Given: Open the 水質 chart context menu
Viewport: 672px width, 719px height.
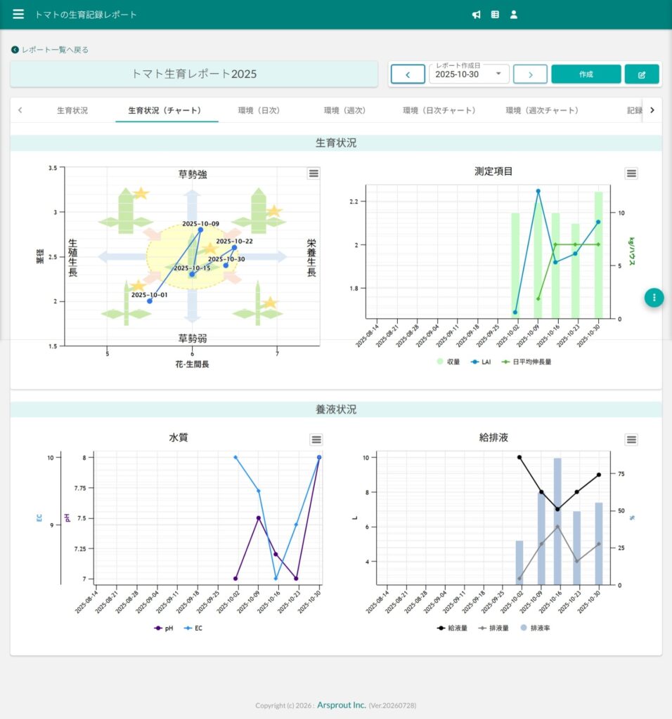Looking at the screenshot, I should 316,440.
